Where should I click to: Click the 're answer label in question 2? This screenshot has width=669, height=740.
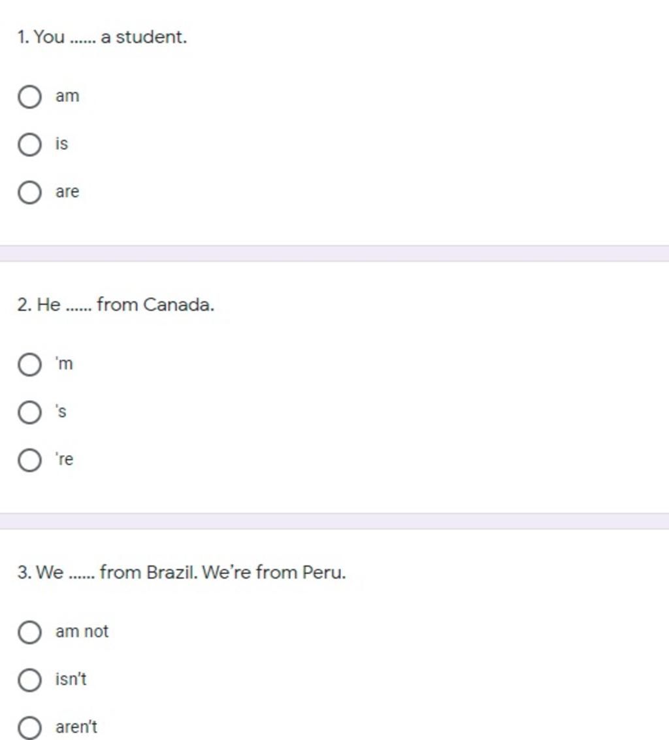pyautogui.click(x=65, y=459)
